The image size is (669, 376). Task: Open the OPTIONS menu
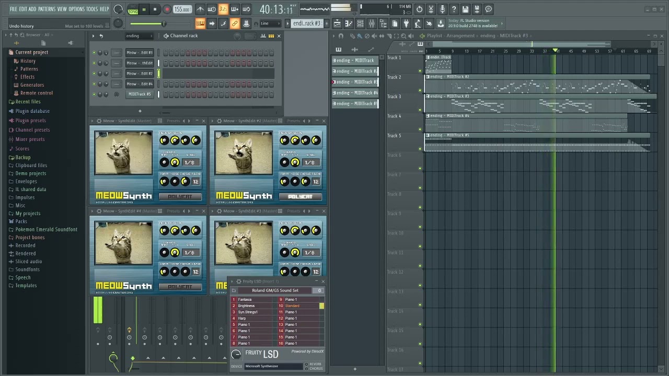pyautogui.click(x=76, y=9)
